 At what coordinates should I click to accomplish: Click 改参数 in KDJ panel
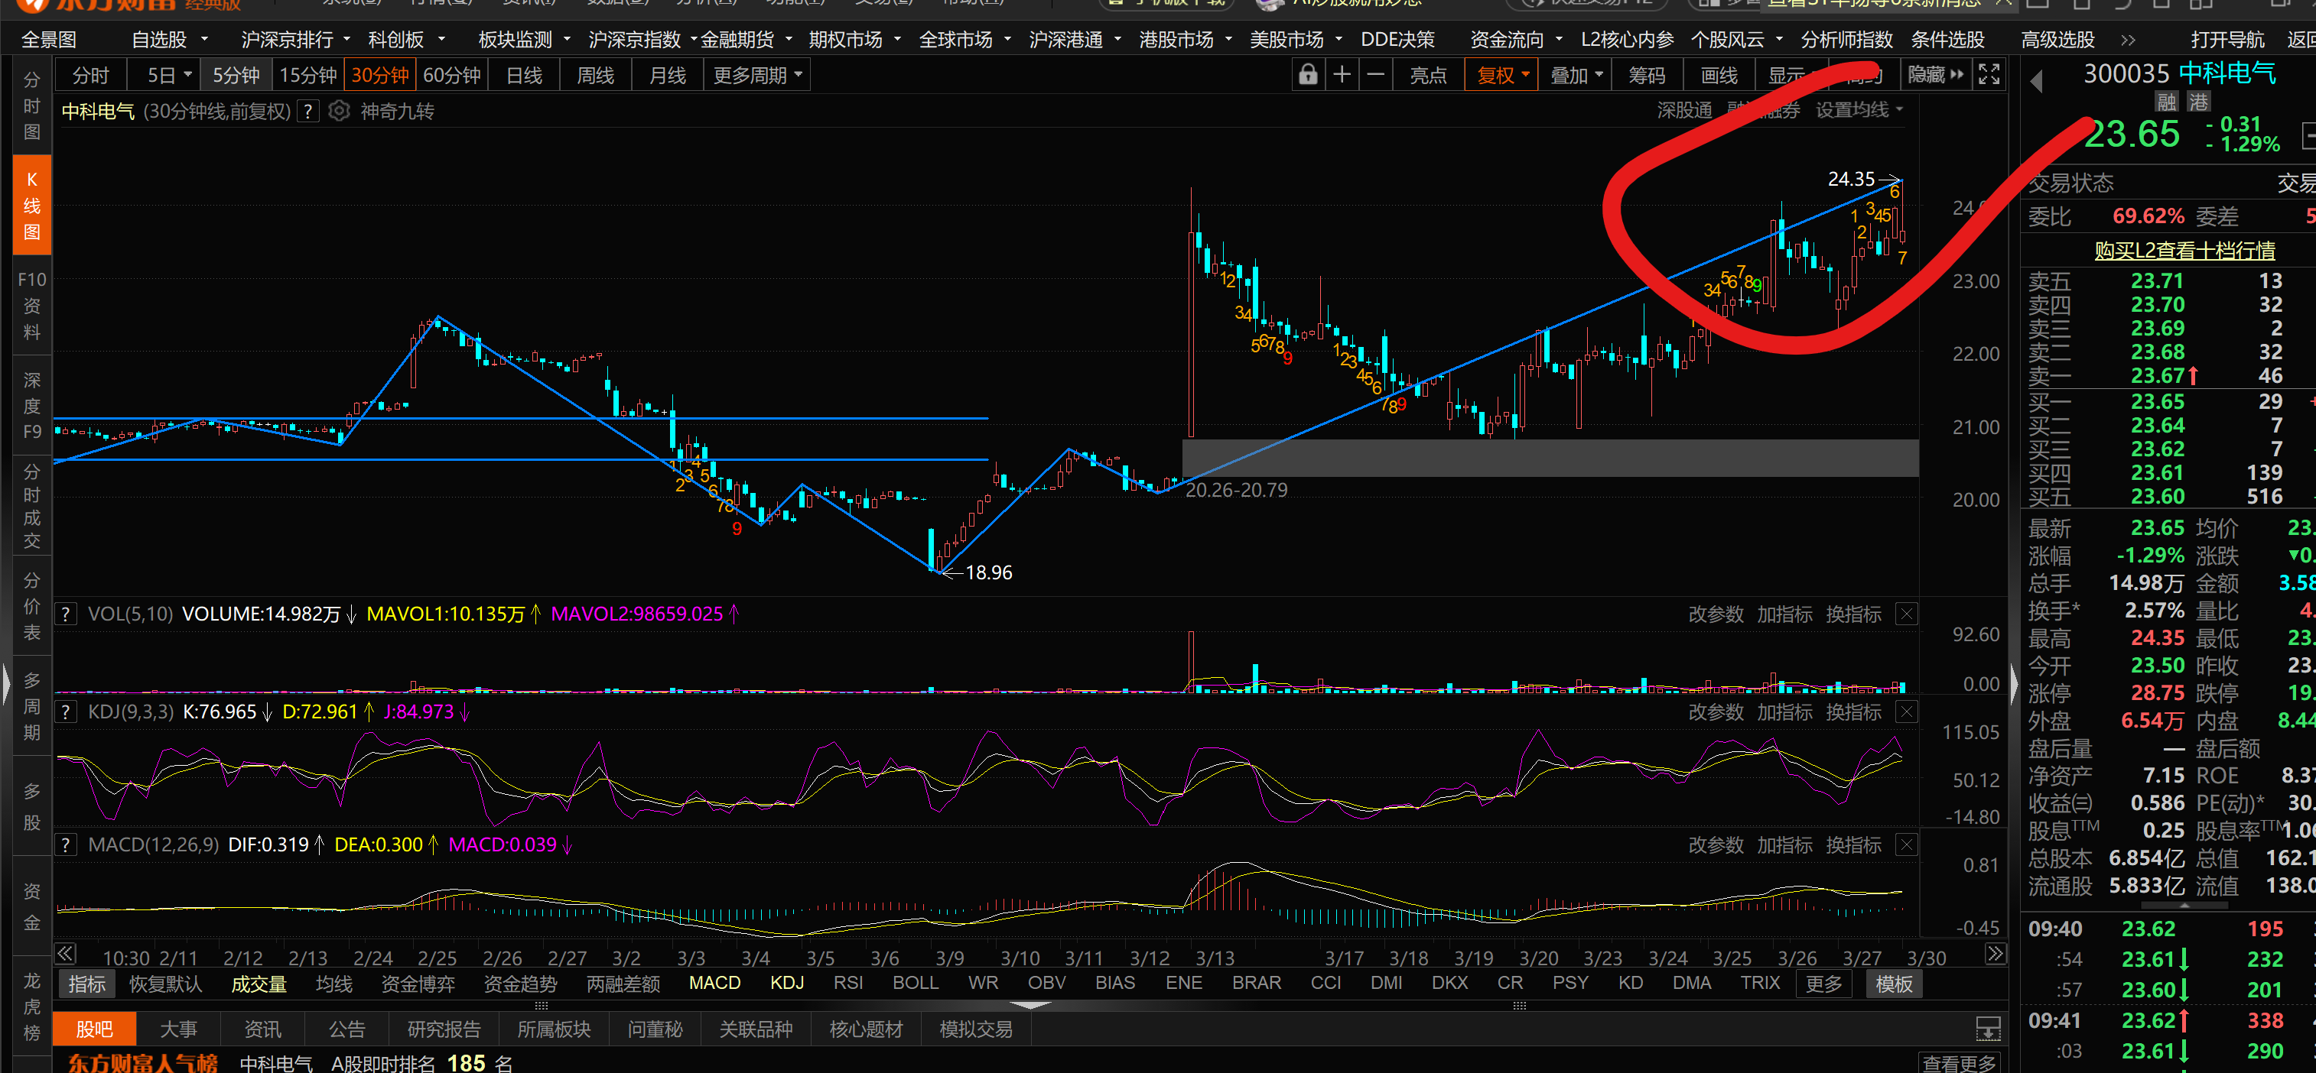click(1715, 712)
